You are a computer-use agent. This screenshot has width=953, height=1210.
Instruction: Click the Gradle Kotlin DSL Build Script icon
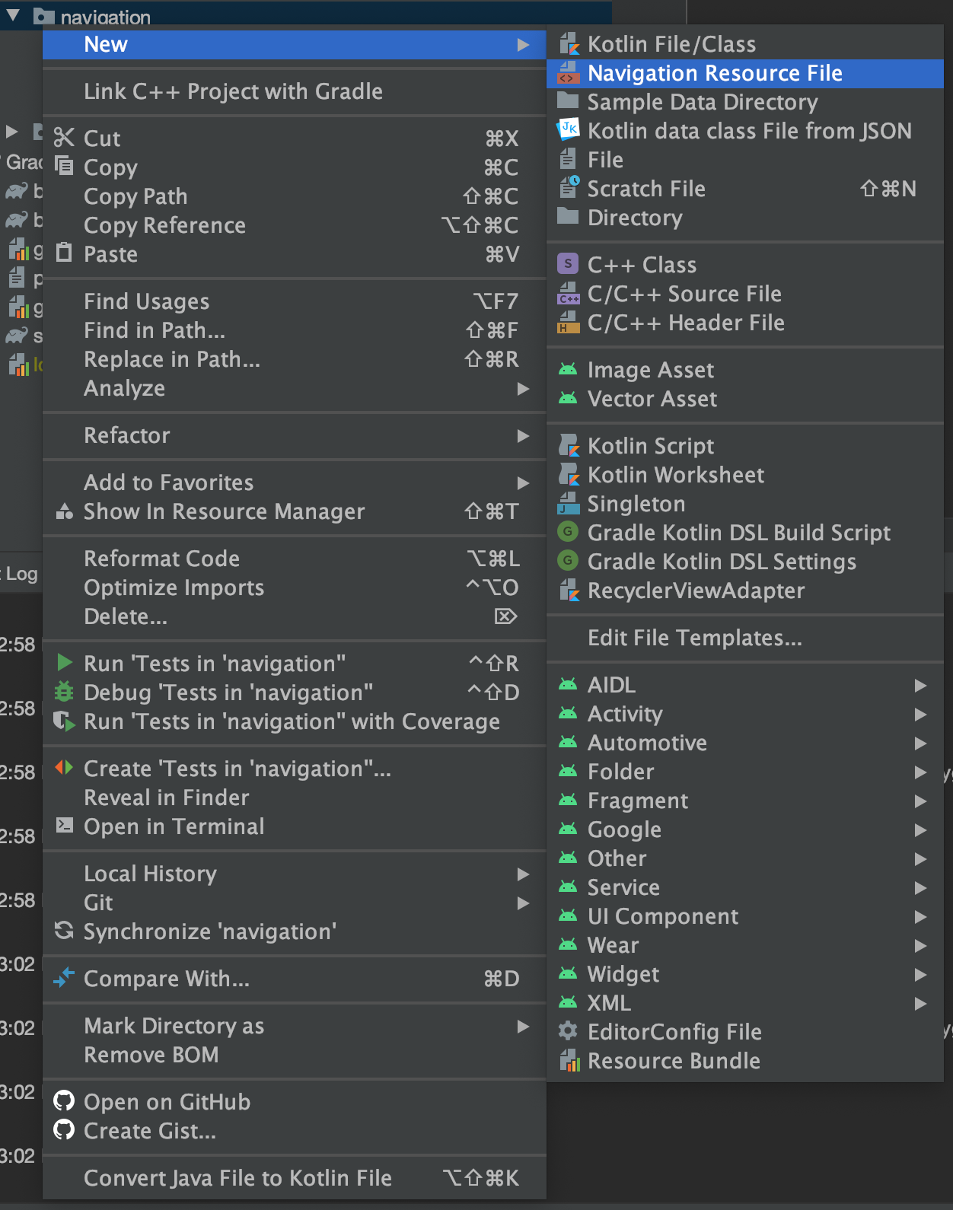click(x=568, y=532)
